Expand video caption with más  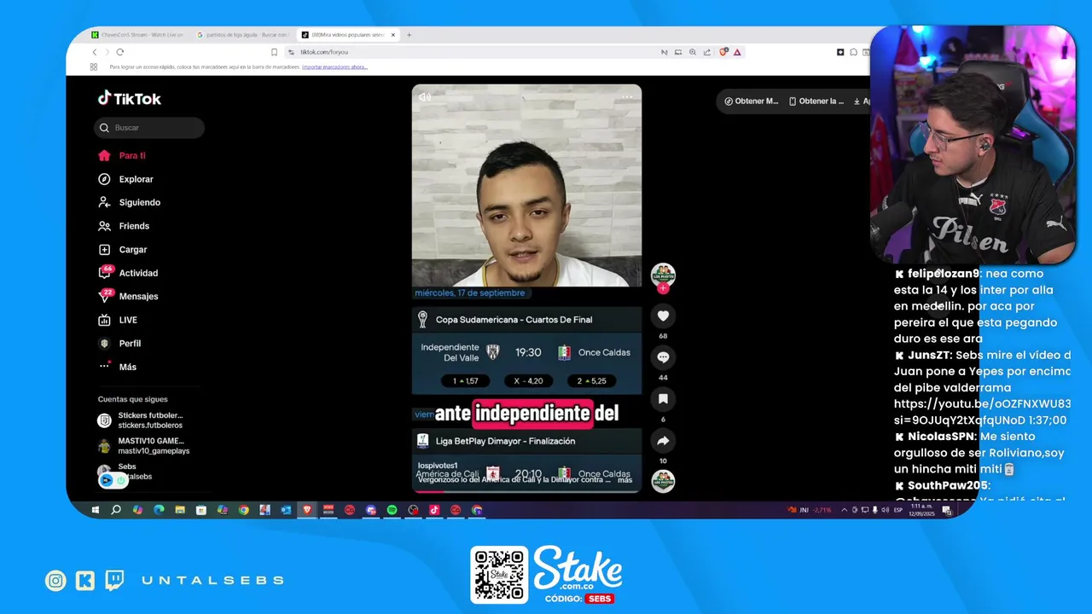624,479
